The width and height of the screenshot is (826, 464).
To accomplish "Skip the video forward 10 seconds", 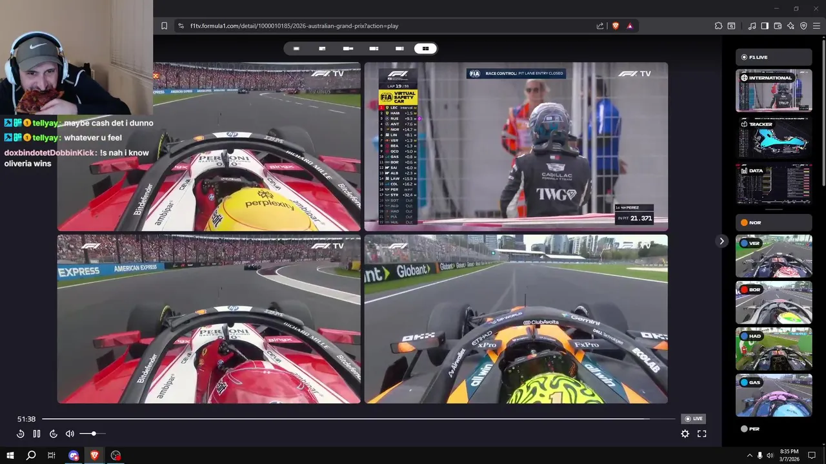I will (x=54, y=434).
